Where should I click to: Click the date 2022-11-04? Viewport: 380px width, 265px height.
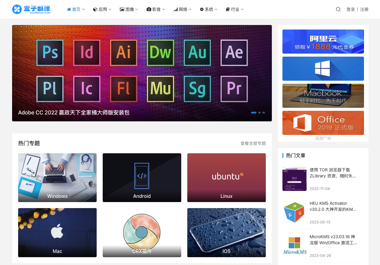(320, 189)
